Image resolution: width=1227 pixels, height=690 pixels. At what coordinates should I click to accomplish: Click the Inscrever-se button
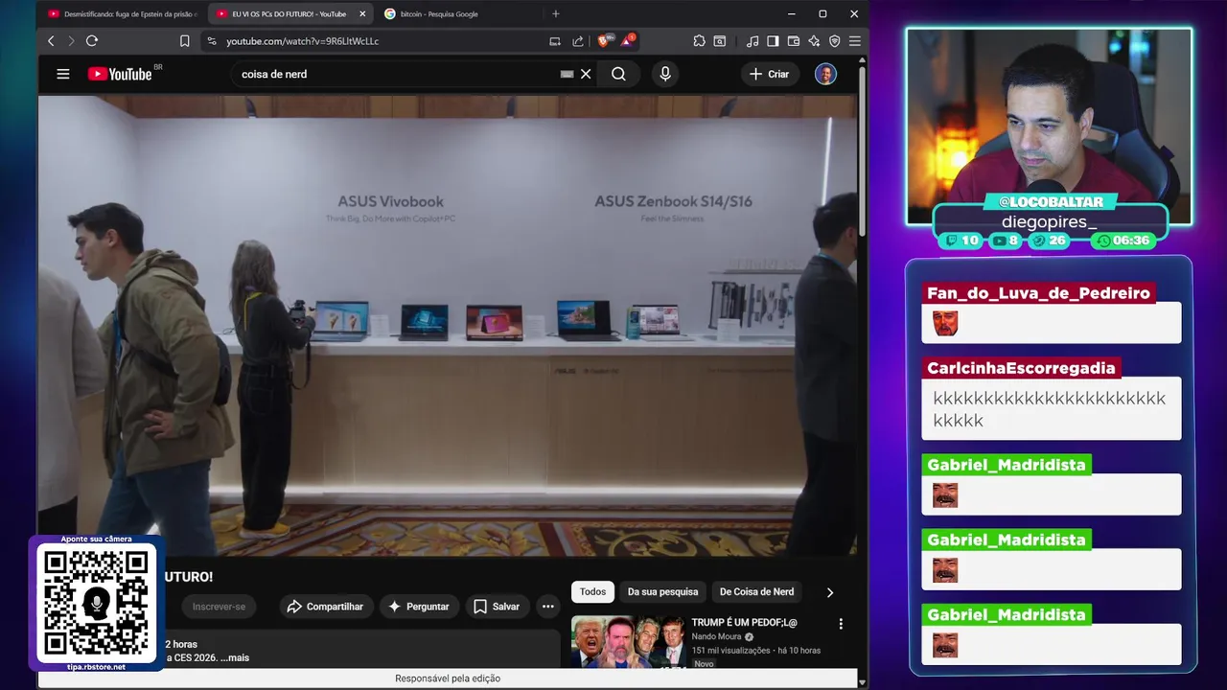pos(219,607)
